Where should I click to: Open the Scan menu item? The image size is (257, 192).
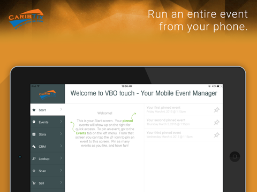click(48, 171)
